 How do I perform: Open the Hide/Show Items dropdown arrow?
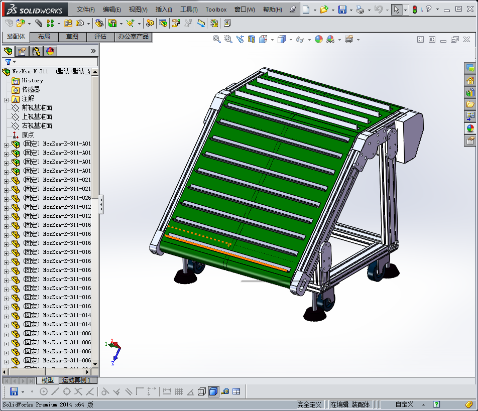tap(309, 40)
